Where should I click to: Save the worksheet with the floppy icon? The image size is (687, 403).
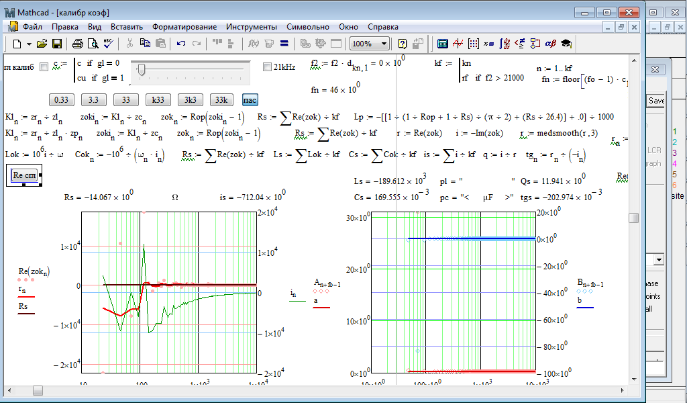pyautogui.click(x=57, y=44)
